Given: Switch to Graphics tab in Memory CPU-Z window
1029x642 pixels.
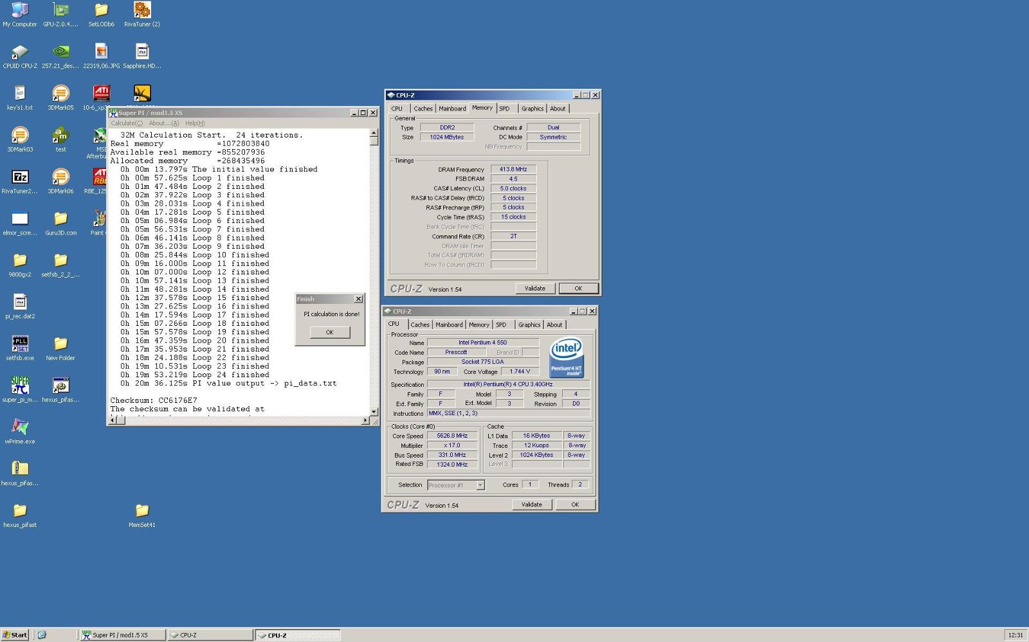Looking at the screenshot, I should tap(532, 109).
